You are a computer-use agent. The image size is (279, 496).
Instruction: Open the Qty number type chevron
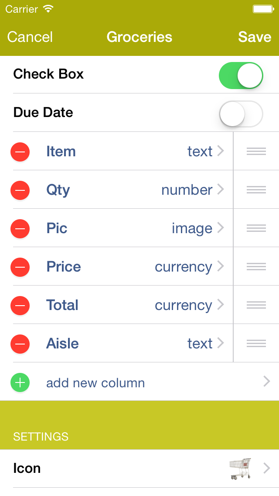[x=220, y=189]
